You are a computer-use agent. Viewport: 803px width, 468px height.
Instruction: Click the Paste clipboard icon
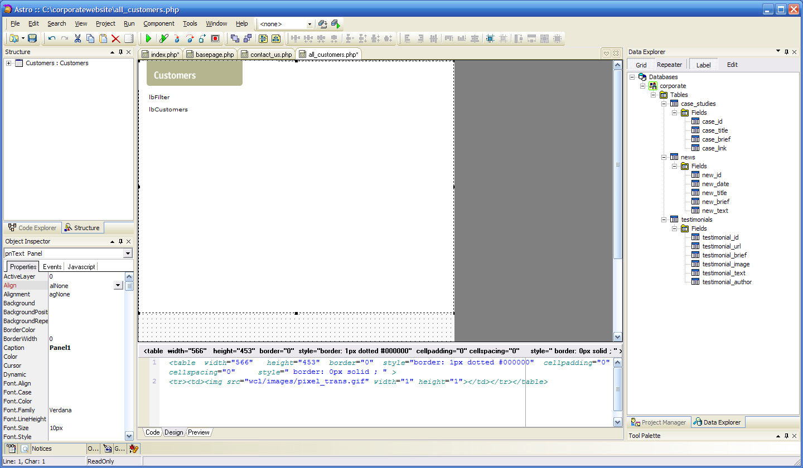click(103, 38)
